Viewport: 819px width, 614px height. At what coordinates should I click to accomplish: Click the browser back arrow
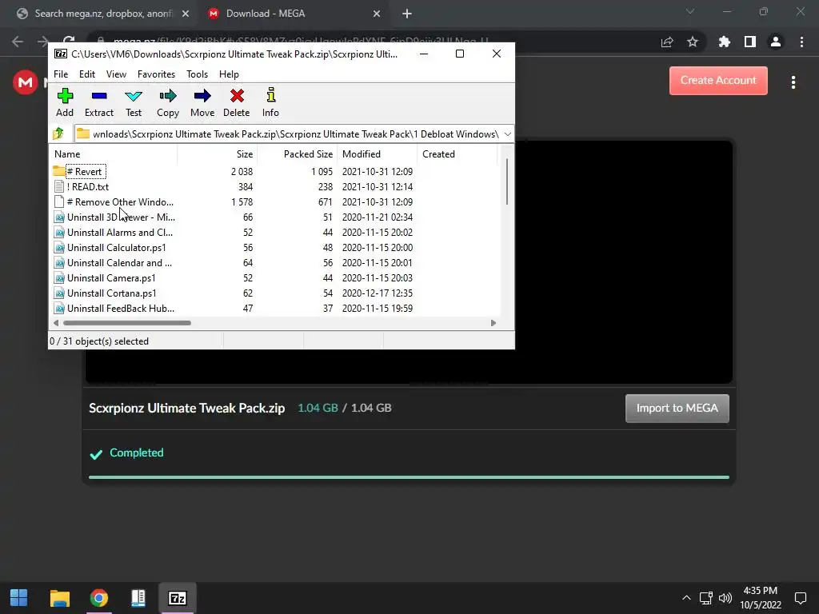[x=18, y=42]
